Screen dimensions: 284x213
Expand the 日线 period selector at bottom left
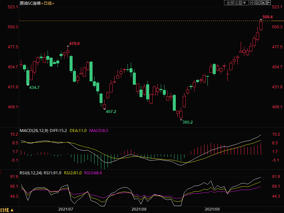pos(7,210)
